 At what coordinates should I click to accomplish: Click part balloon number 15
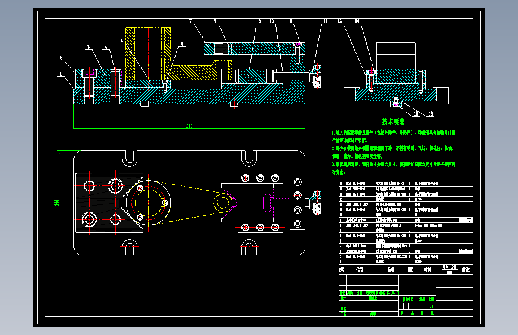[416, 114]
